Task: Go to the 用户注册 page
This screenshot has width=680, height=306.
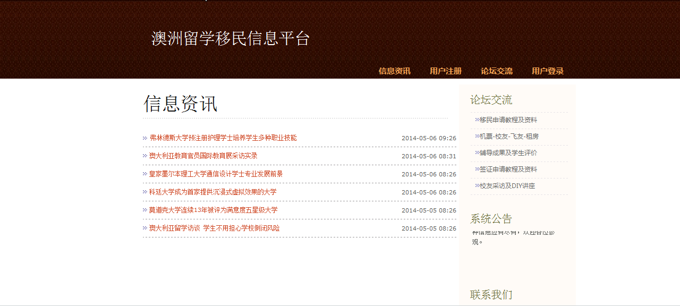Action: pos(445,71)
